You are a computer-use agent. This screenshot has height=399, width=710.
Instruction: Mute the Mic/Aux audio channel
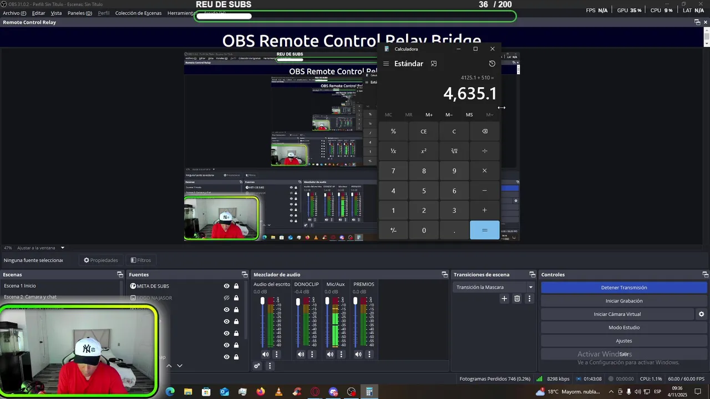point(330,354)
